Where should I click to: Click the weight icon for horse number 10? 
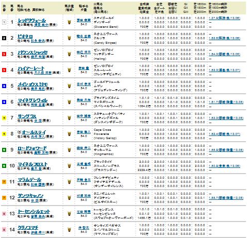69,166
